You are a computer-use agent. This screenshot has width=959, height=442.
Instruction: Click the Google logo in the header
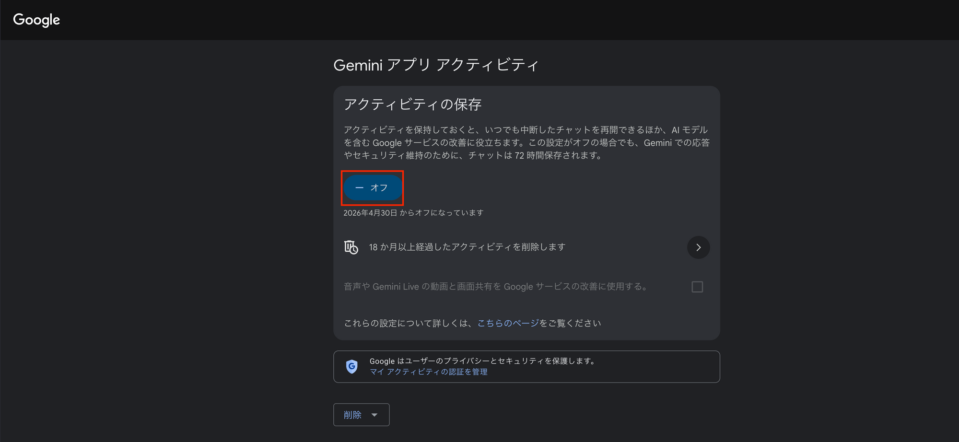[x=36, y=20]
